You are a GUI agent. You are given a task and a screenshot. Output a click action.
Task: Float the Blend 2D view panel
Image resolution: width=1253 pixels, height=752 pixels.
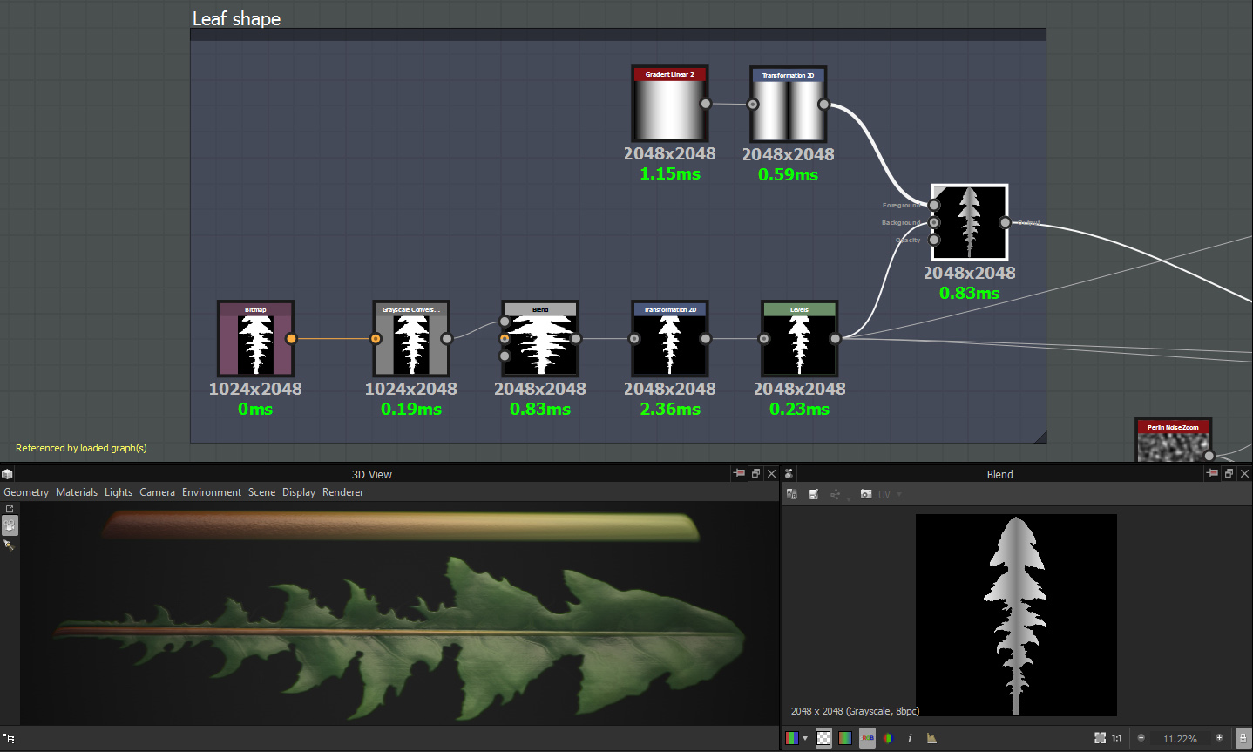click(x=1229, y=473)
